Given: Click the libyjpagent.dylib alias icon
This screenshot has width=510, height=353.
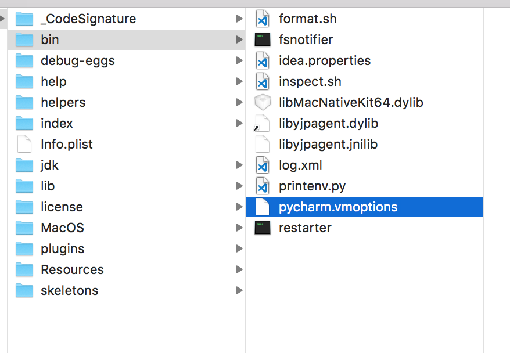Looking at the screenshot, I should pos(262,123).
